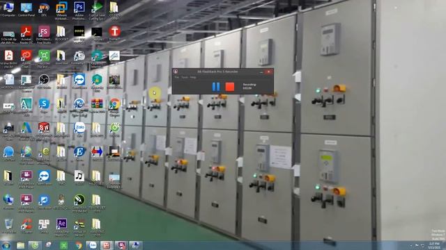
Task: Minimize the BB FlashBack recorder window
Action: (261, 72)
